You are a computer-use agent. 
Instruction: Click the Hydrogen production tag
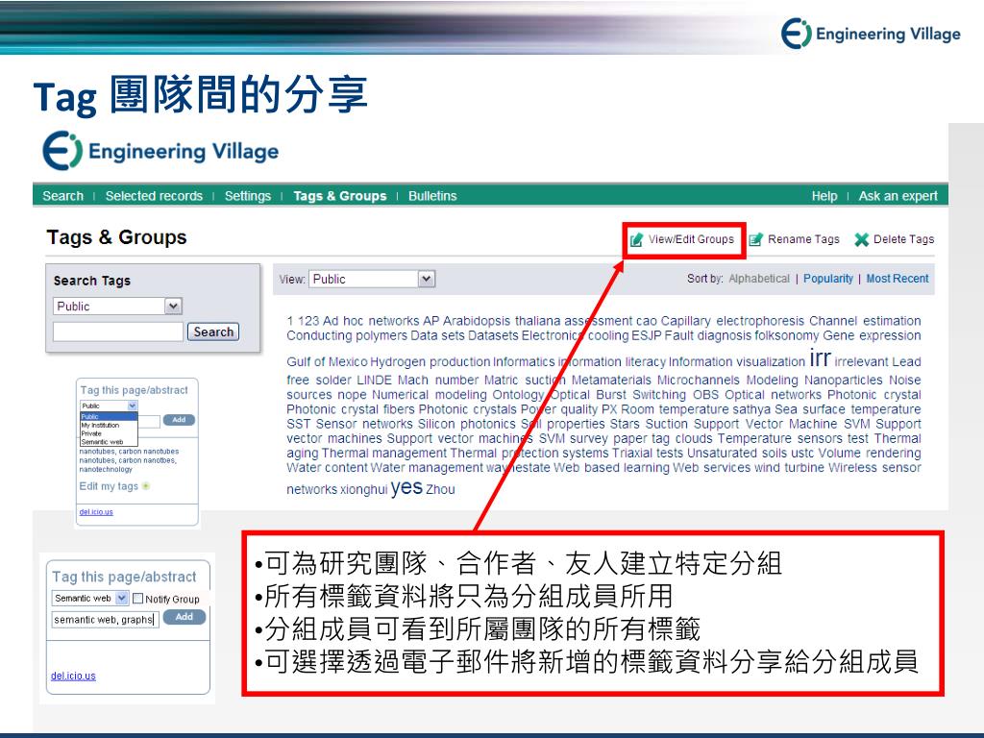pos(430,362)
